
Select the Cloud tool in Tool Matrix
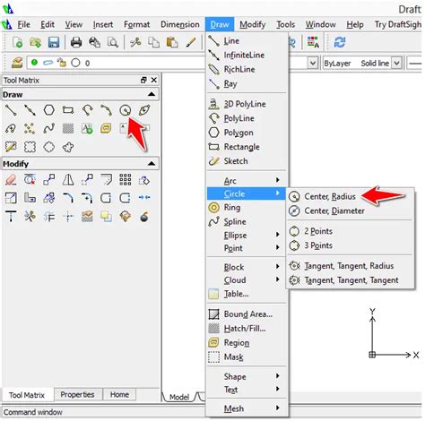pyautogui.click(x=68, y=147)
